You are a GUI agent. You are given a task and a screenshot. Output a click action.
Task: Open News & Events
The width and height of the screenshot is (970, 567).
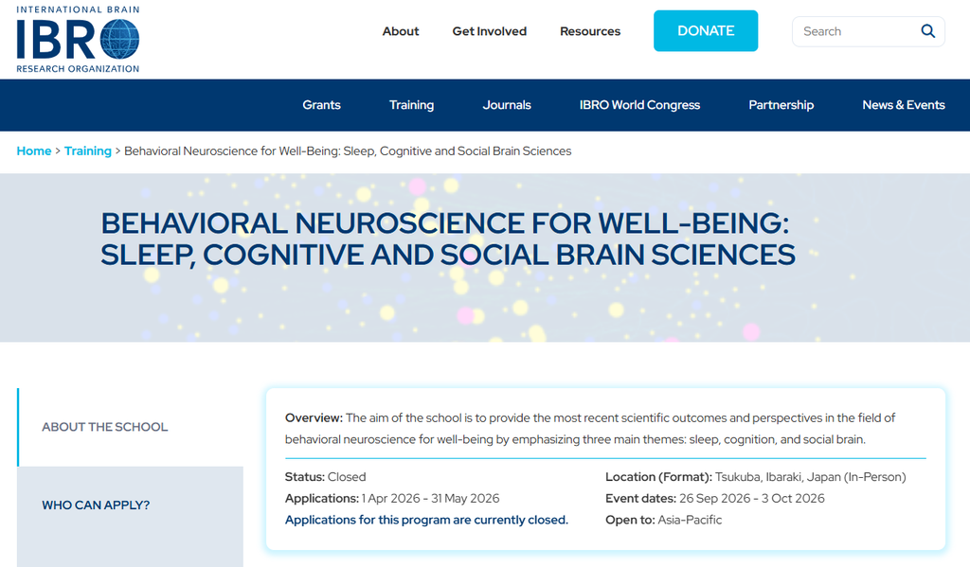(x=903, y=105)
